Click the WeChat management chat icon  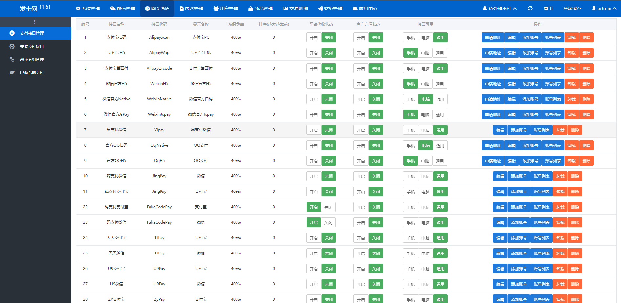[113, 9]
